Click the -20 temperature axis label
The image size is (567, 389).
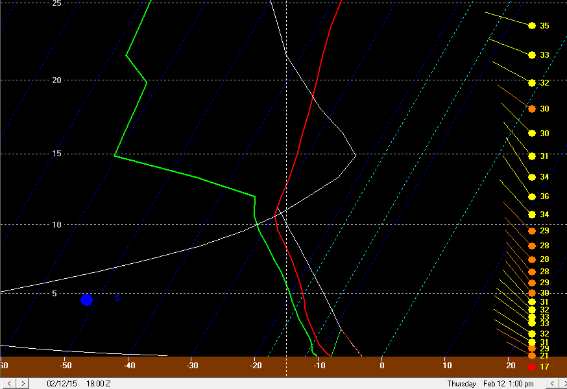[255, 365]
